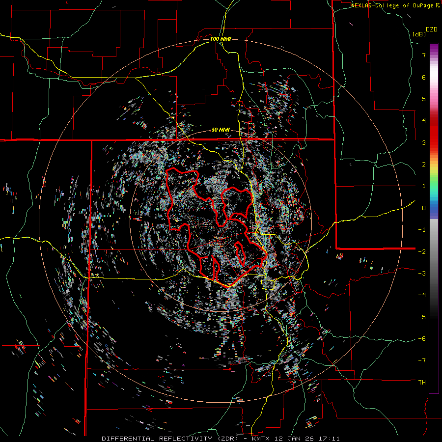Select the 3 value on color scale

point(424,142)
